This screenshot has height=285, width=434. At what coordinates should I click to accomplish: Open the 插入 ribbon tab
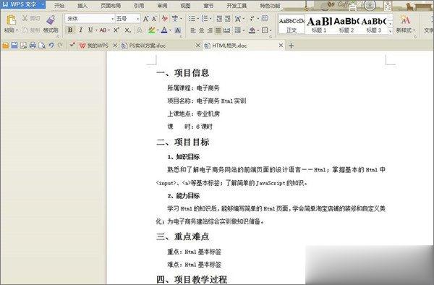point(82,6)
